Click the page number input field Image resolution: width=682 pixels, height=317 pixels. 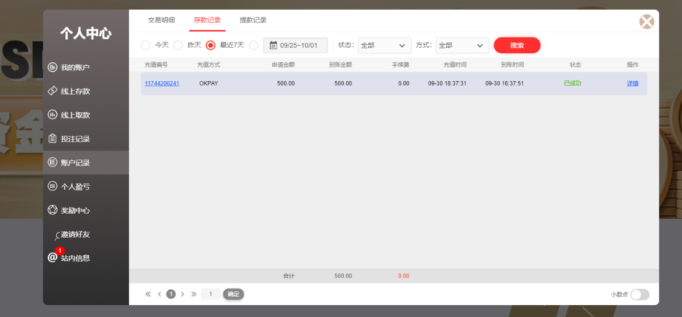pyautogui.click(x=211, y=294)
